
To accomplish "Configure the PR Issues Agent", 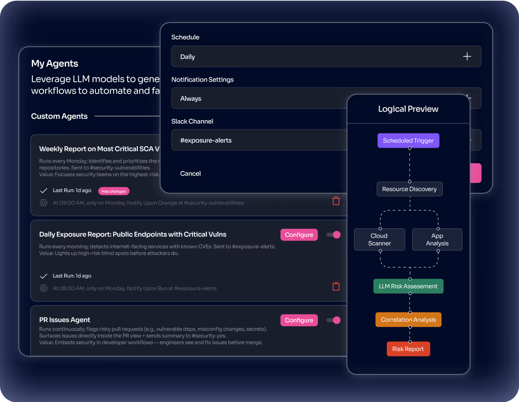I will click(x=299, y=320).
